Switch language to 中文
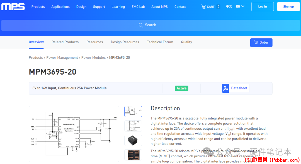This screenshot has width=301, height=164. 229,6
